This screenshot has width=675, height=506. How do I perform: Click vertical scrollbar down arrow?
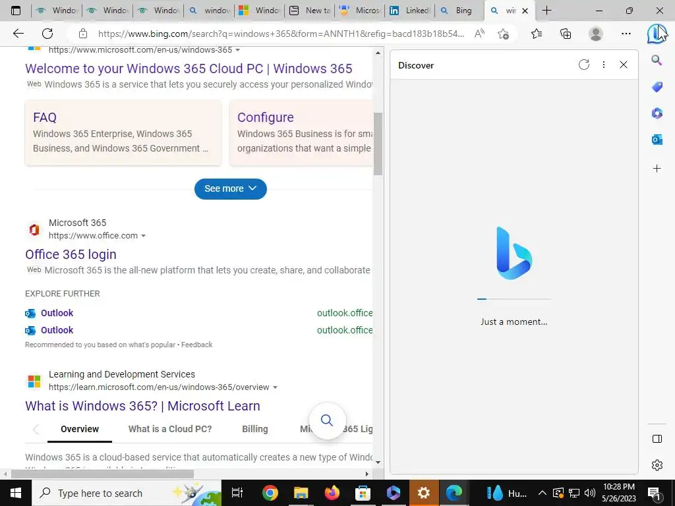coord(378,463)
